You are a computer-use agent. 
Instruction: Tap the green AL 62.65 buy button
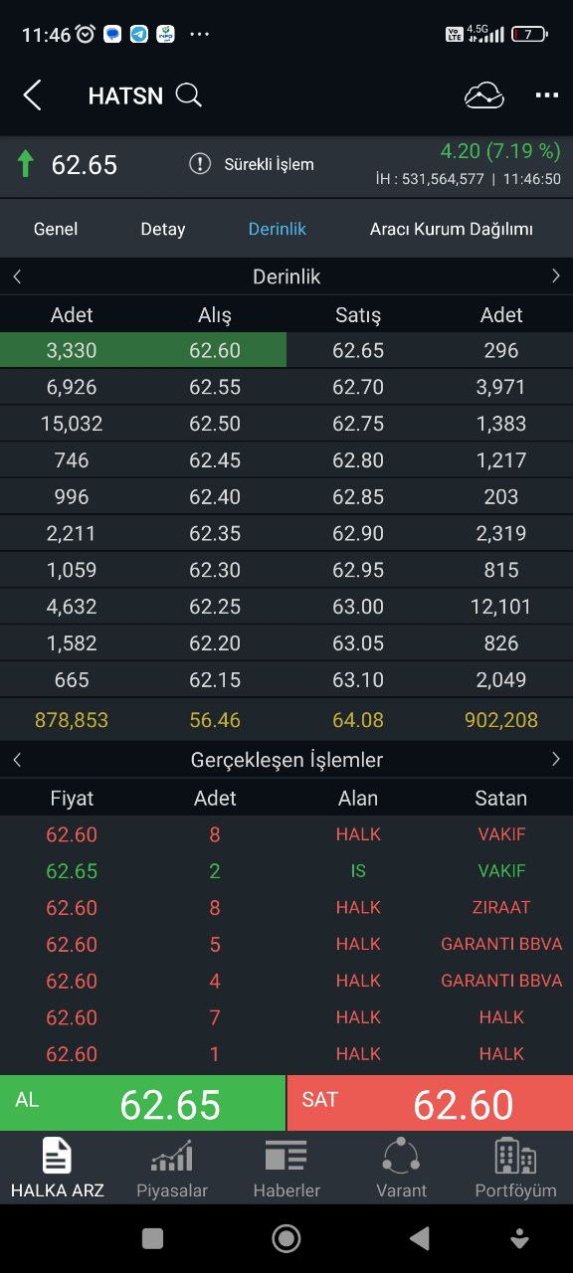[x=142, y=1103]
